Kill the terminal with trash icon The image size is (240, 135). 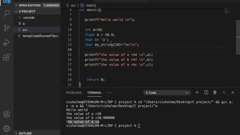[215, 93]
